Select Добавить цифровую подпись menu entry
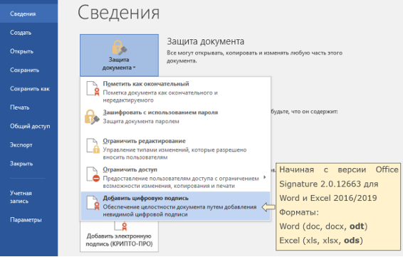This screenshot has height=257, width=403. 176,206
